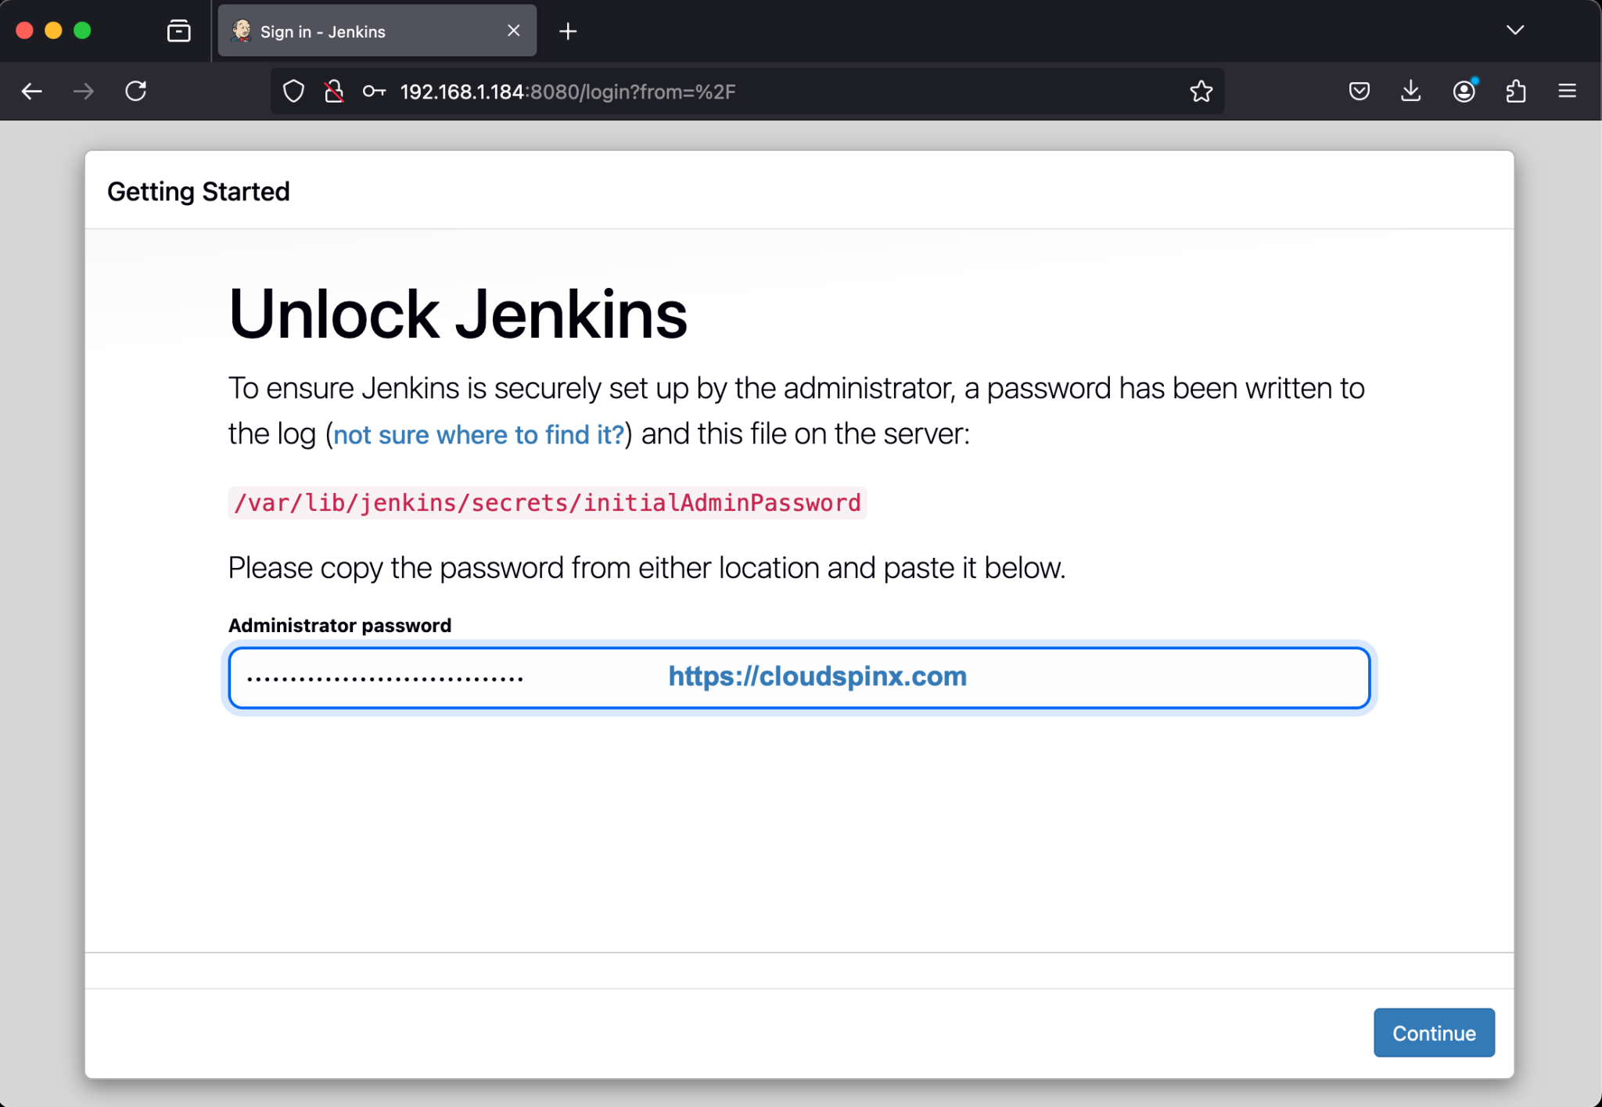Open the Firefox account menu
Screen dimensions: 1602x1107
(x=1464, y=92)
